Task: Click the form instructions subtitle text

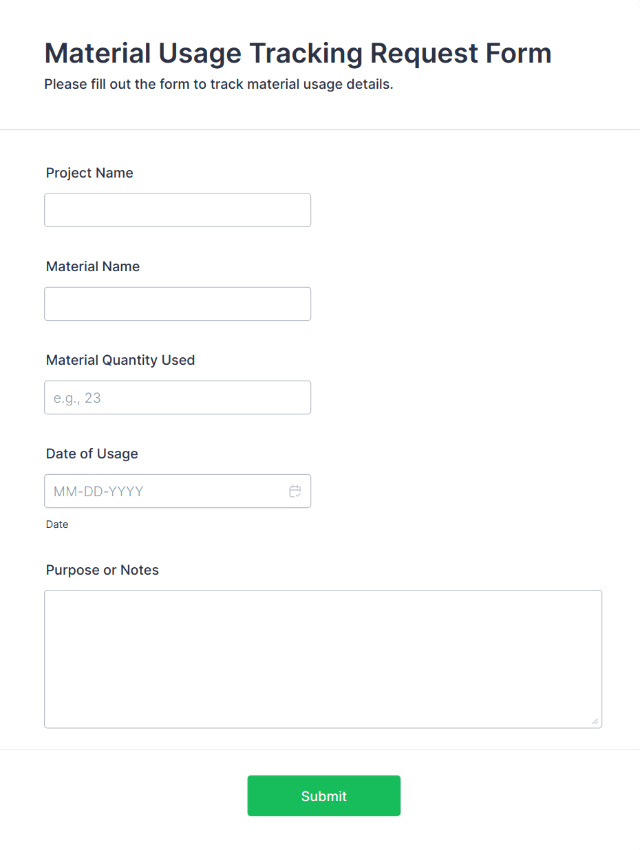Action: tap(219, 85)
